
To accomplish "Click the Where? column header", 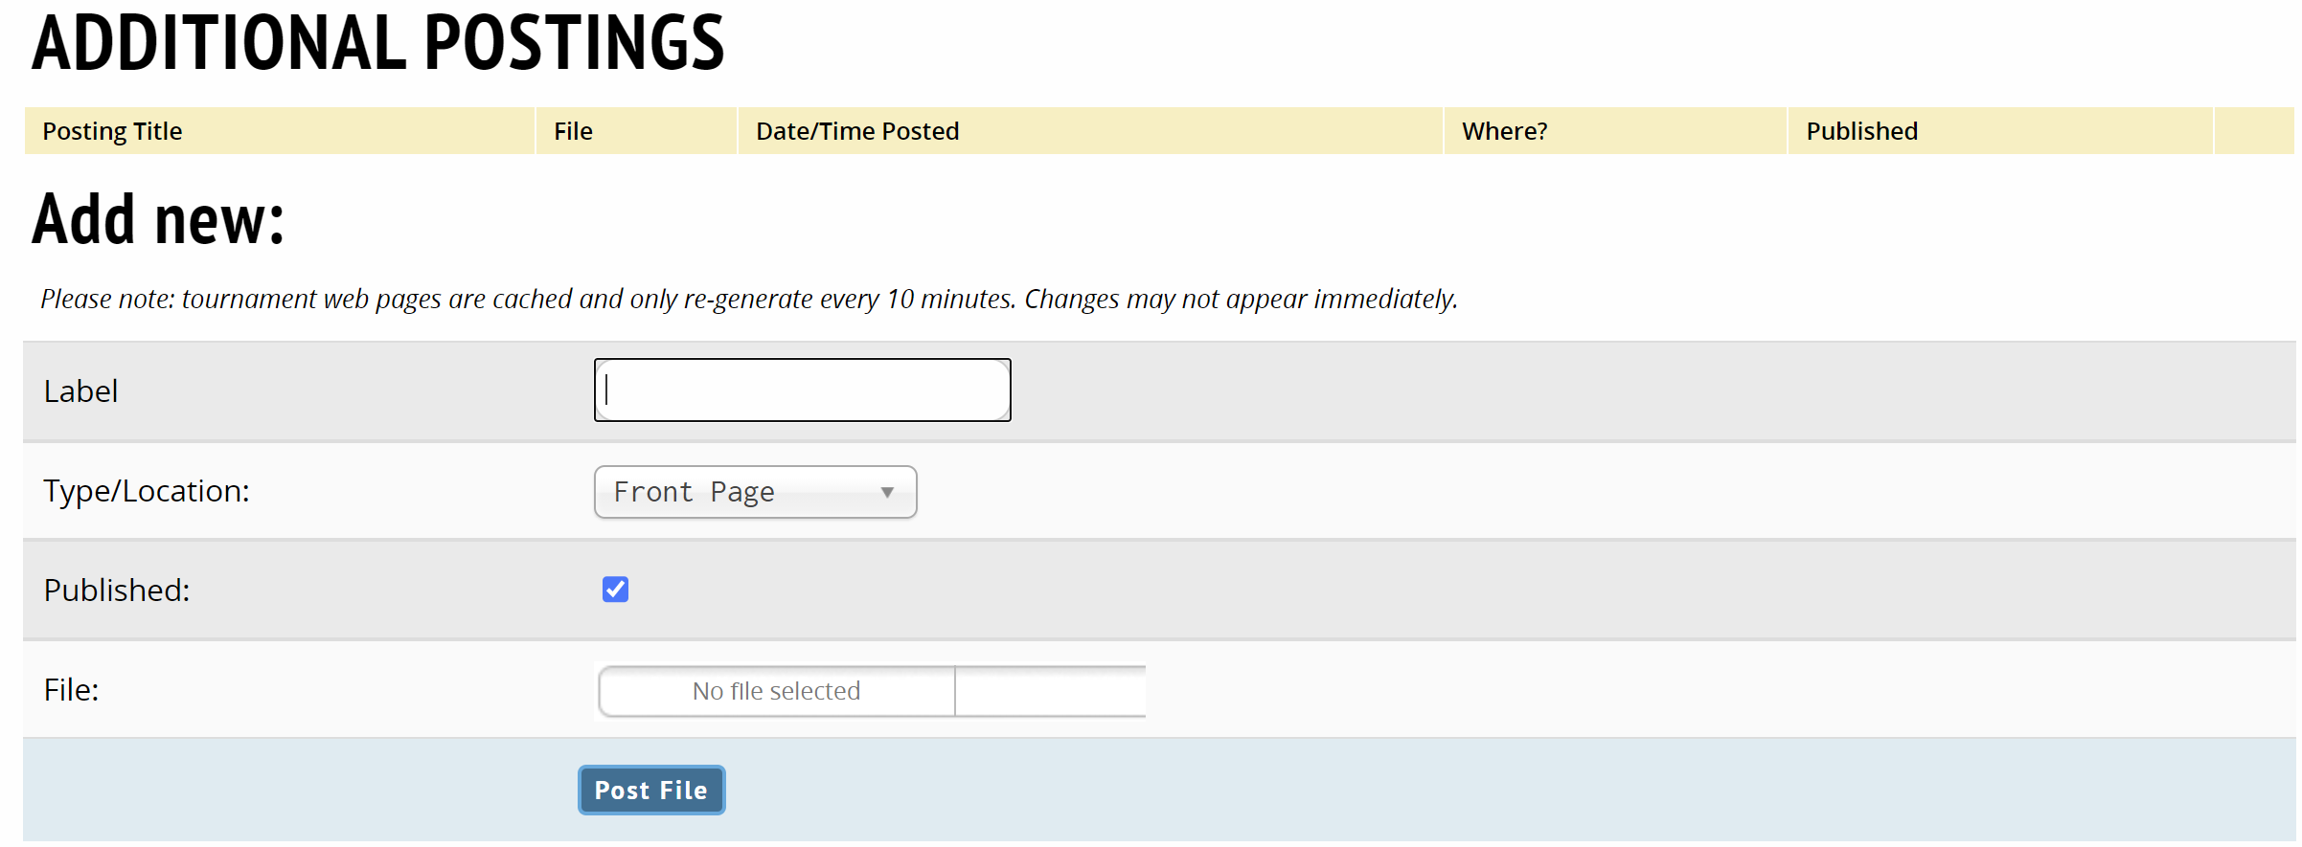I will point(1504,131).
